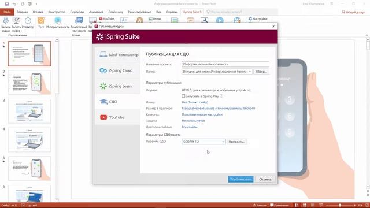
Task: Click Общий доступ share button
Action: [354, 12]
